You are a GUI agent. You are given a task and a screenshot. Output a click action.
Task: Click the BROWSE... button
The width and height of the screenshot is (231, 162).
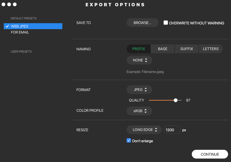tap(142, 23)
